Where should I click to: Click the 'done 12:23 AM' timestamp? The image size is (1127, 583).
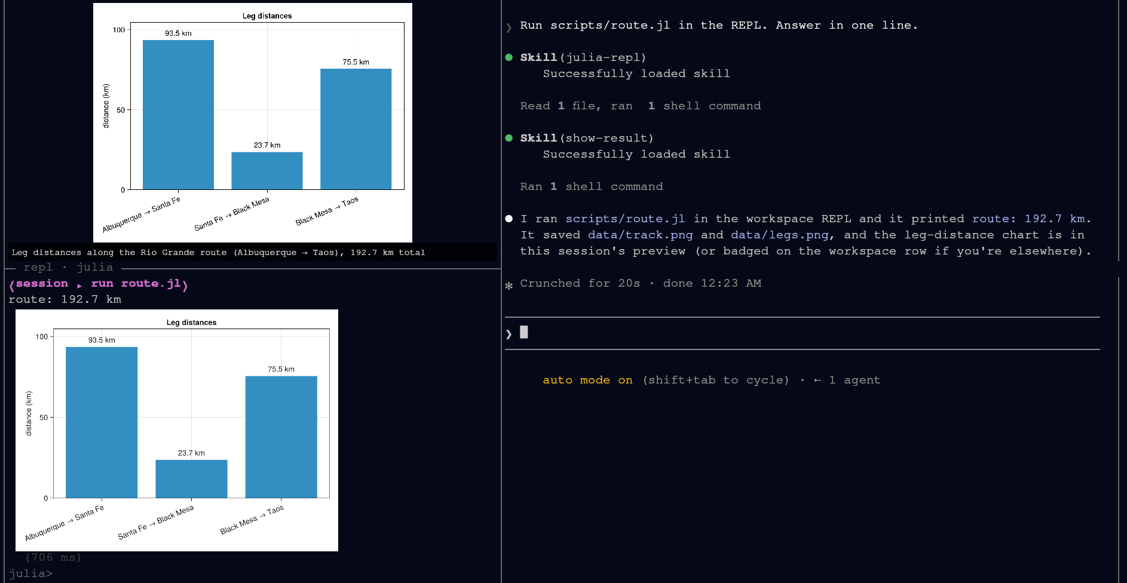tap(712, 283)
